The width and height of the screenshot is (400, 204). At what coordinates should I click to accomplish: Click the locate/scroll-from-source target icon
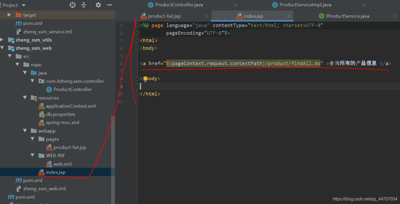[x=72, y=5]
